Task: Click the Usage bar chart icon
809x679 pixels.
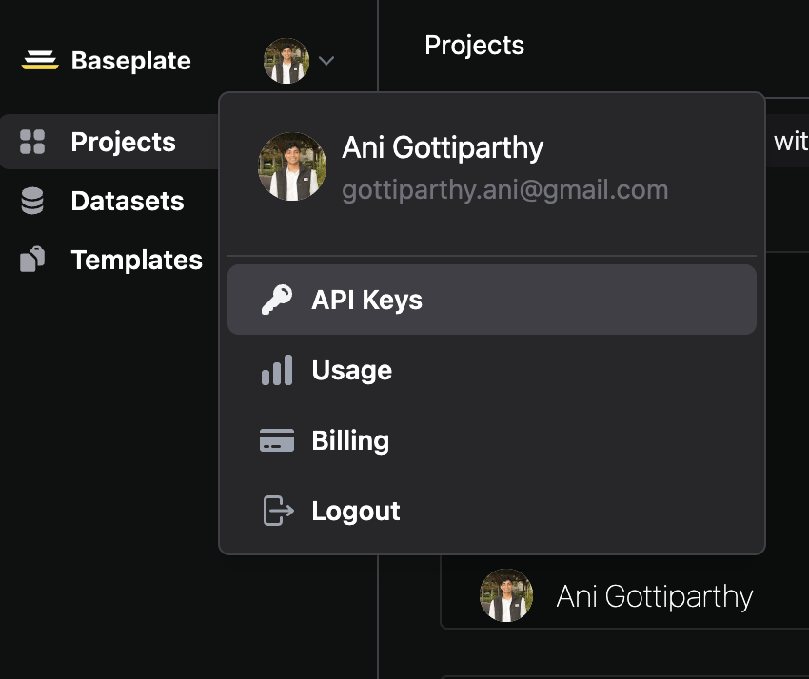Action: [277, 370]
